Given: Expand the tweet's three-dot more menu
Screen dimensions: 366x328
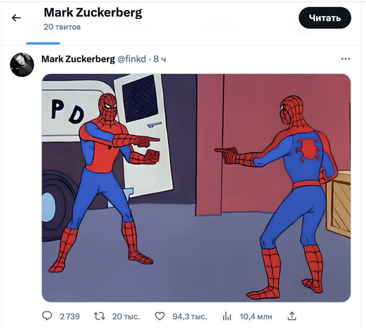Looking at the screenshot, I should [345, 59].
